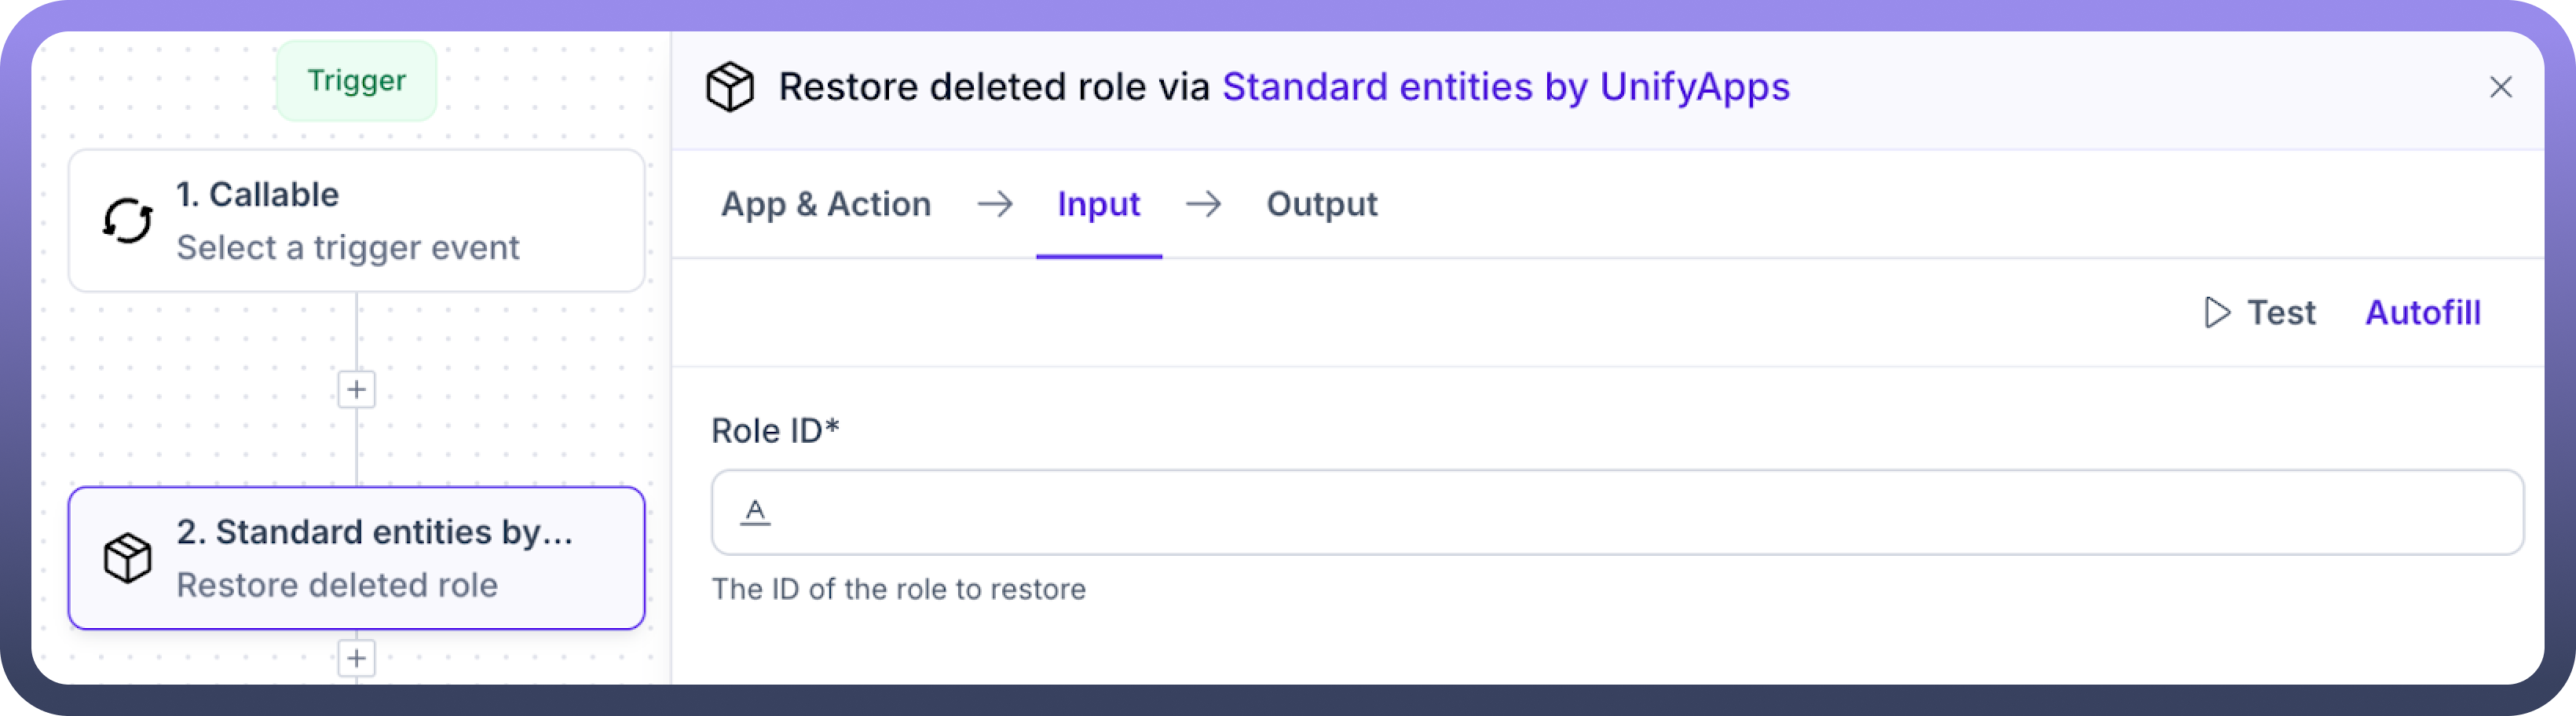
Task: Close the Restore deleted role panel
Action: [2500, 87]
